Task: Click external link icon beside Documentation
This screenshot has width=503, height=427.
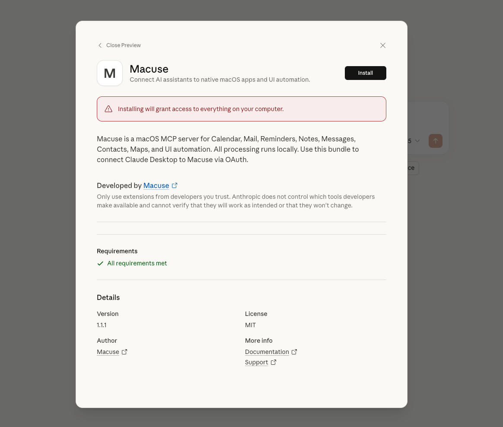Action: [x=294, y=352]
